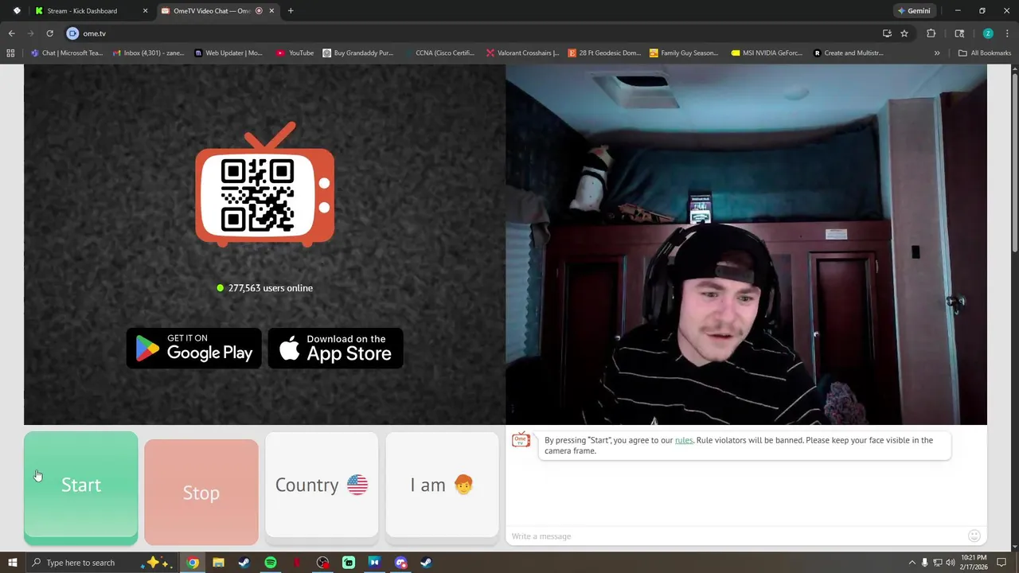Open the notification center icon
1019x573 pixels.
(1001, 563)
